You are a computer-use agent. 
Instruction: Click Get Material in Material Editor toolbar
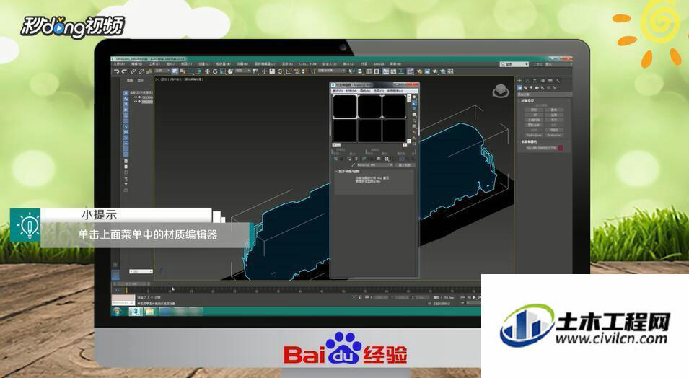(x=335, y=159)
